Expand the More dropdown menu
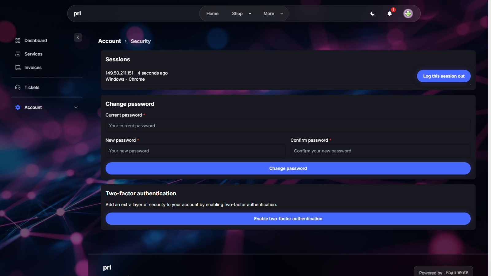Screen dimensions: 491x276 pos(273,13)
